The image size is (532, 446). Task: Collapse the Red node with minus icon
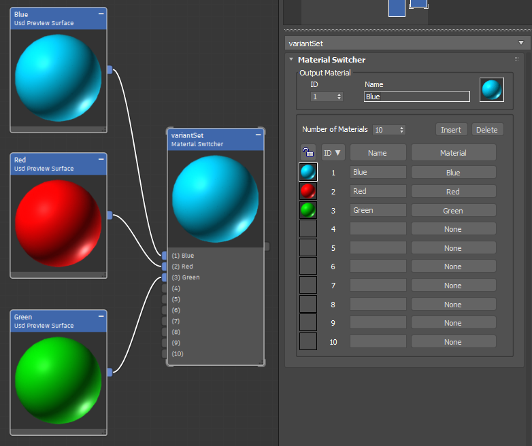pyautogui.click(x=101, y=159)
